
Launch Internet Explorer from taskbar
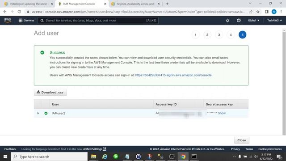(105, 157)
